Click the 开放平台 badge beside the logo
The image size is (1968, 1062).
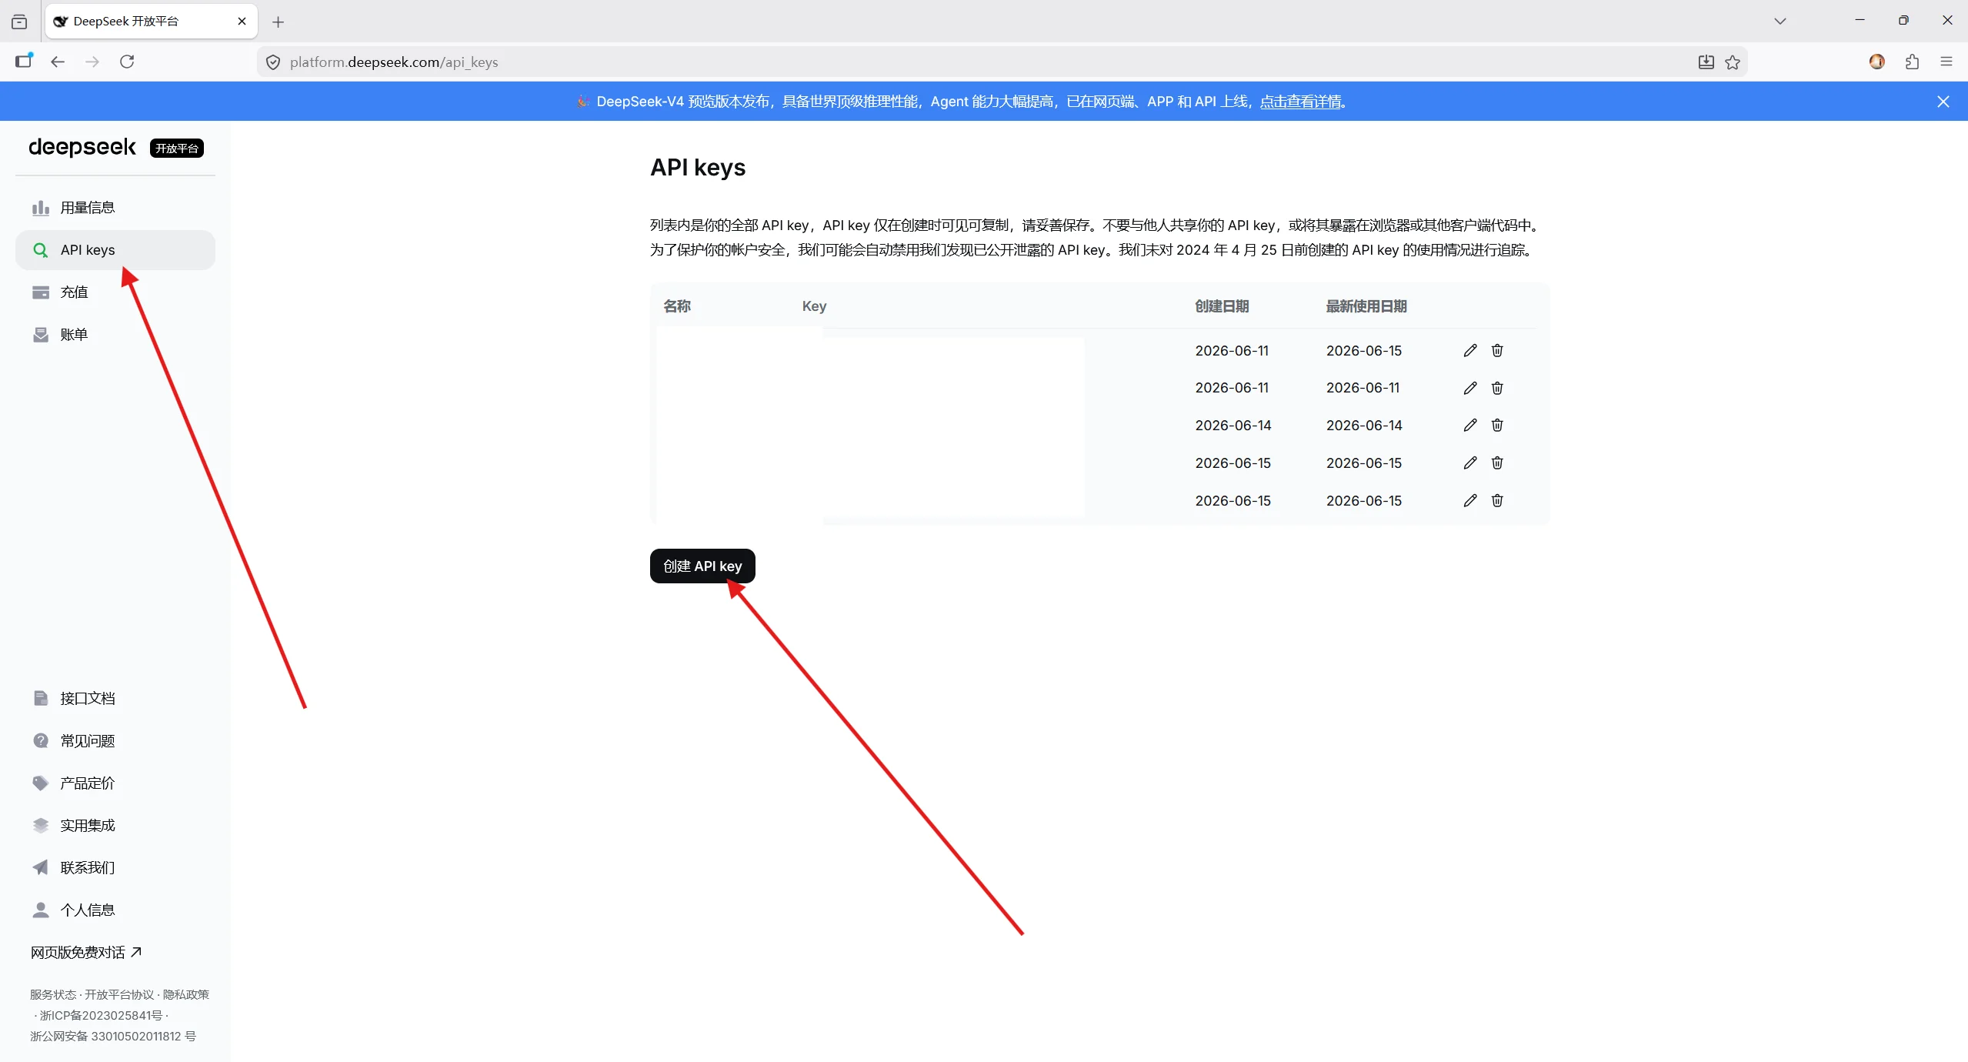point(177,149)
